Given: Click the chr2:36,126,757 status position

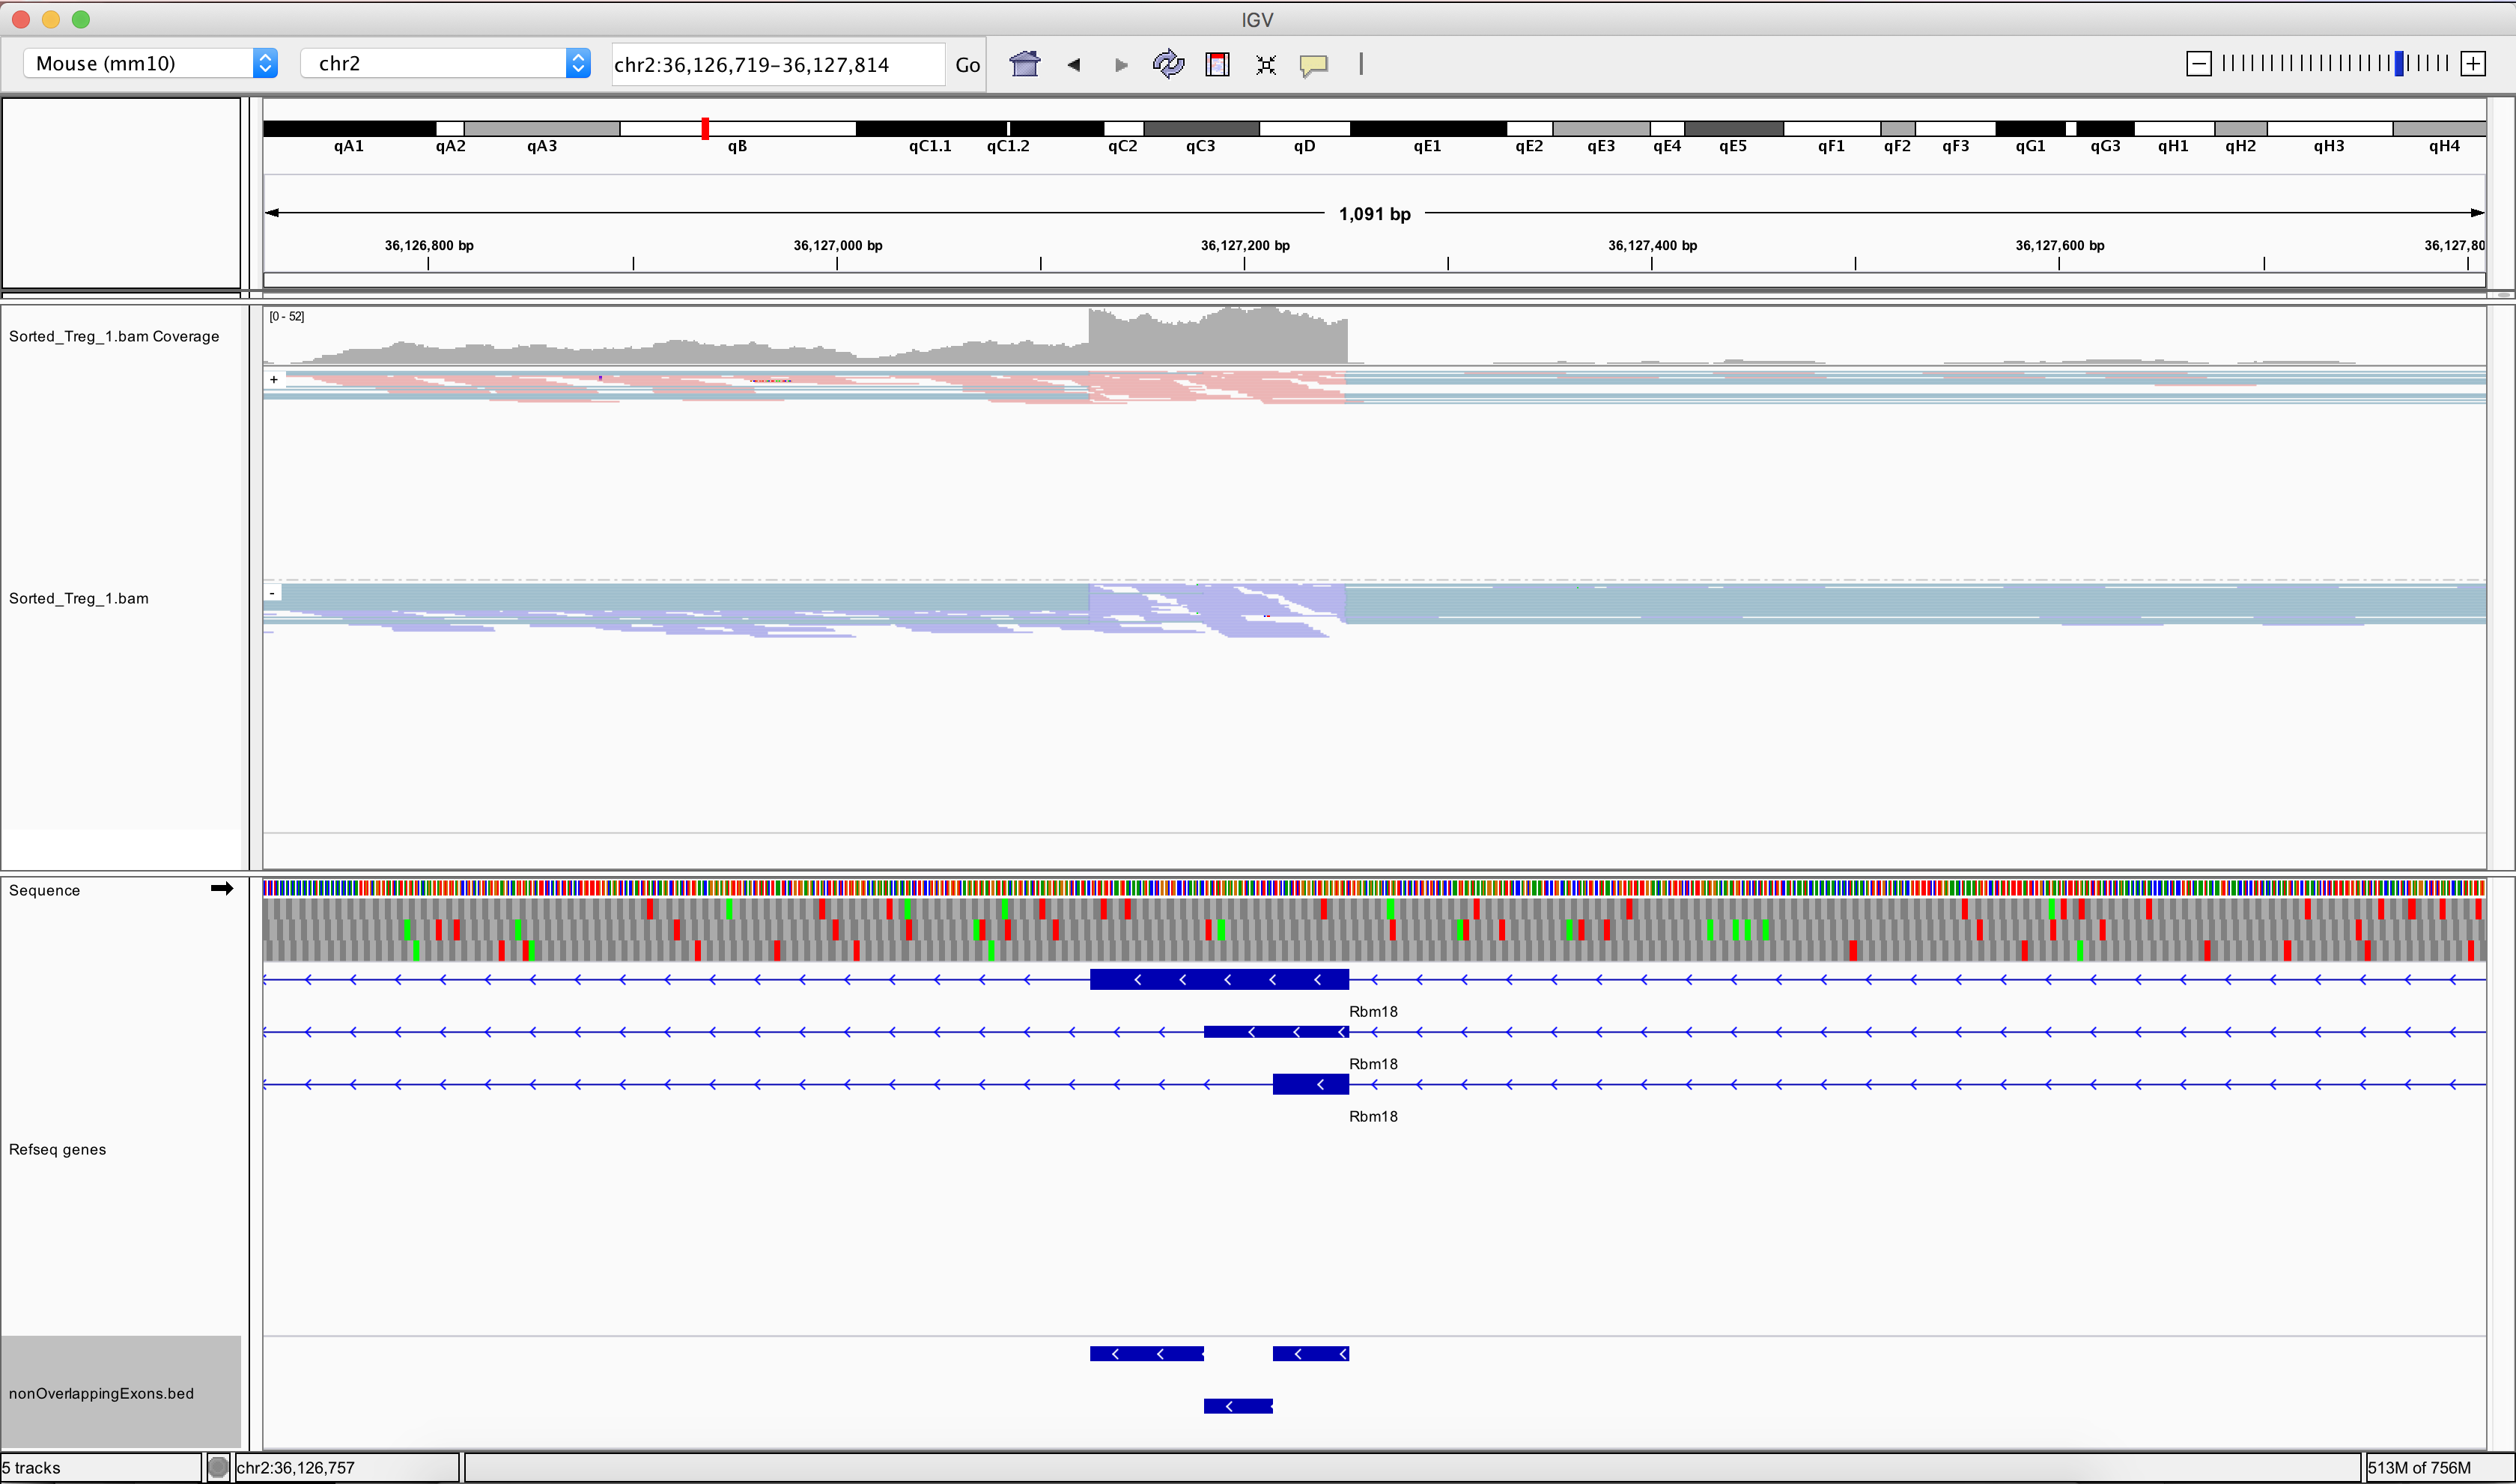Looking at the screenshot, I should tap(296, 1467).
